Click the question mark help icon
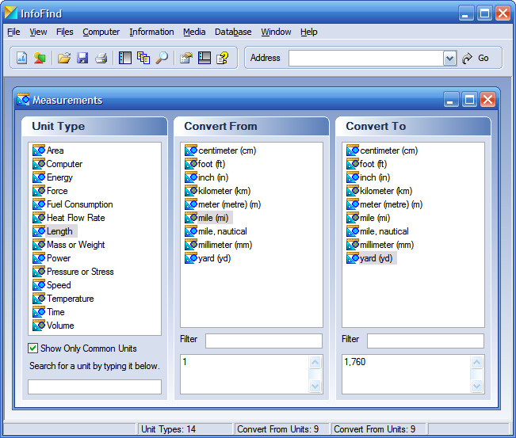 tap(223, 58)
